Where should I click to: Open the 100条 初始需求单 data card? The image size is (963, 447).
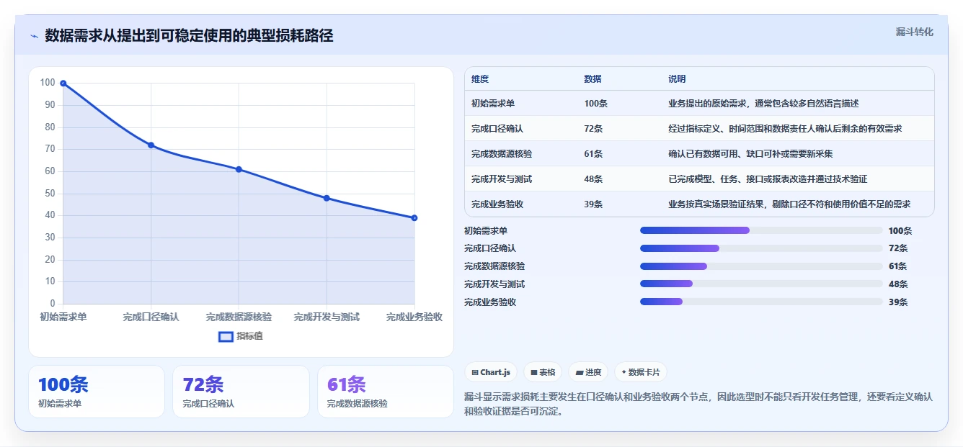click(97, 392)
